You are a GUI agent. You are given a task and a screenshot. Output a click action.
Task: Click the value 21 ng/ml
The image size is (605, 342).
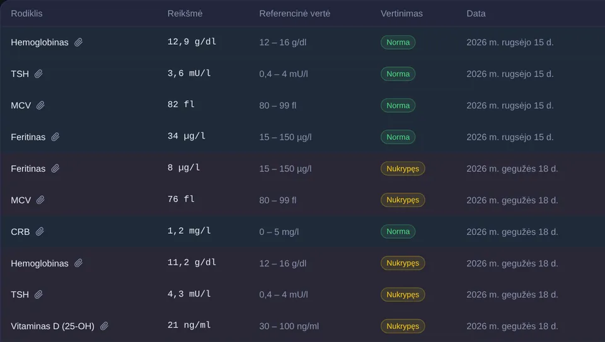coord(189,326)
